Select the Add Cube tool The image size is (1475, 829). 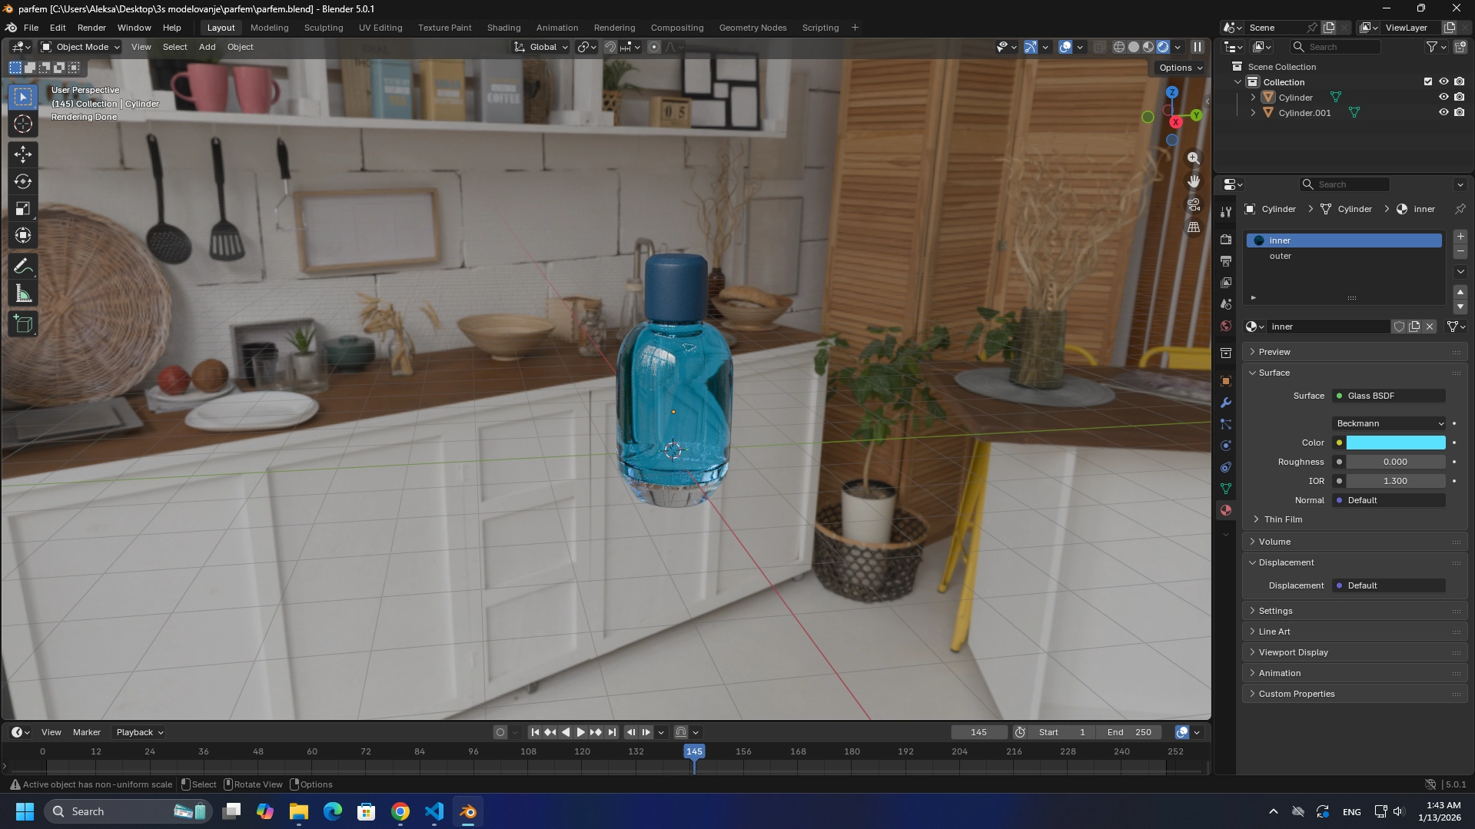point(23,324)
